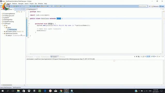Open the Help menu
The height and width of the screenshot is (93, 165).
(45, 4)
